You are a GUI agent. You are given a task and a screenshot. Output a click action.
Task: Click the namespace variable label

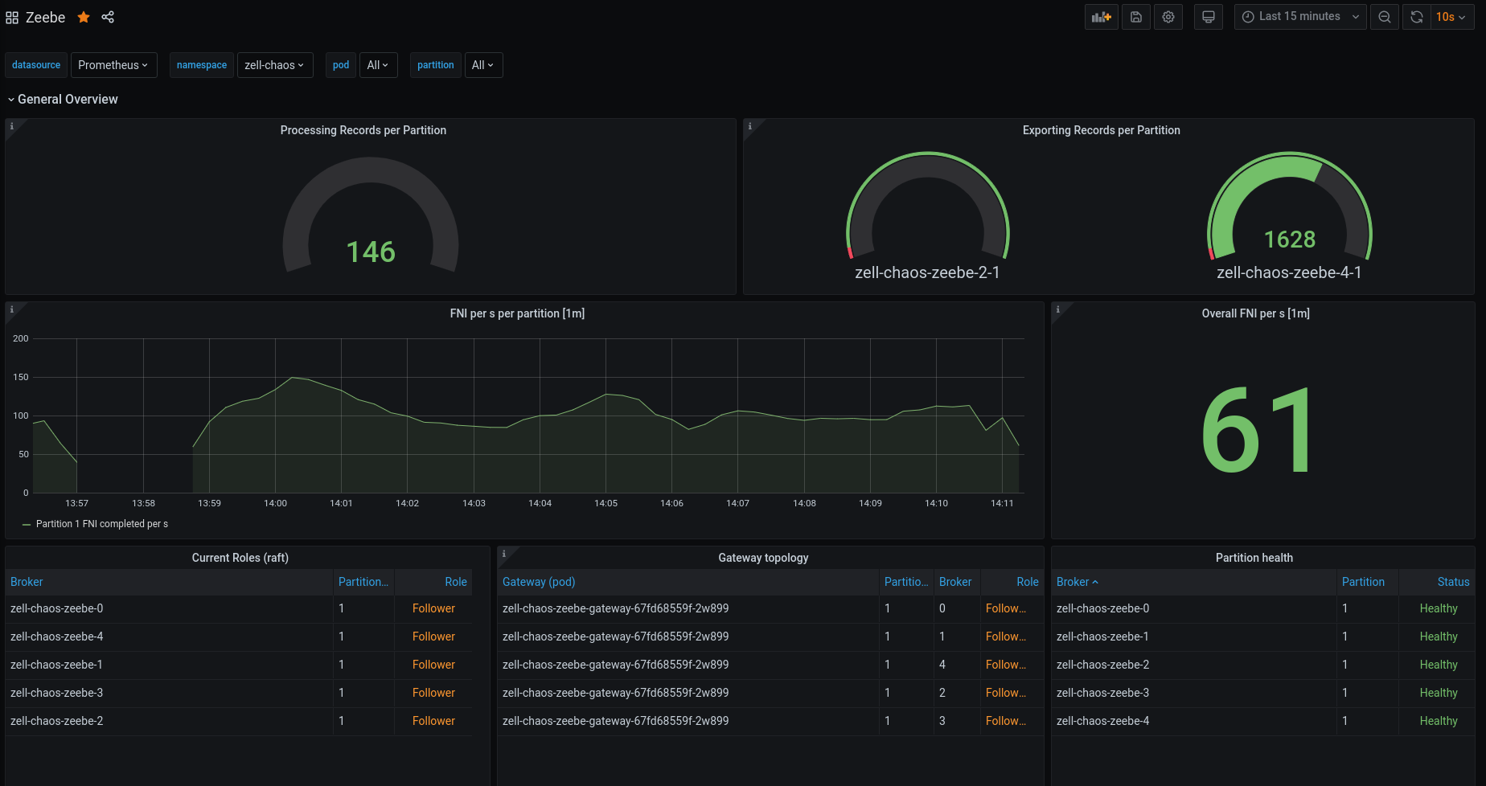click(x=202, y=65)
